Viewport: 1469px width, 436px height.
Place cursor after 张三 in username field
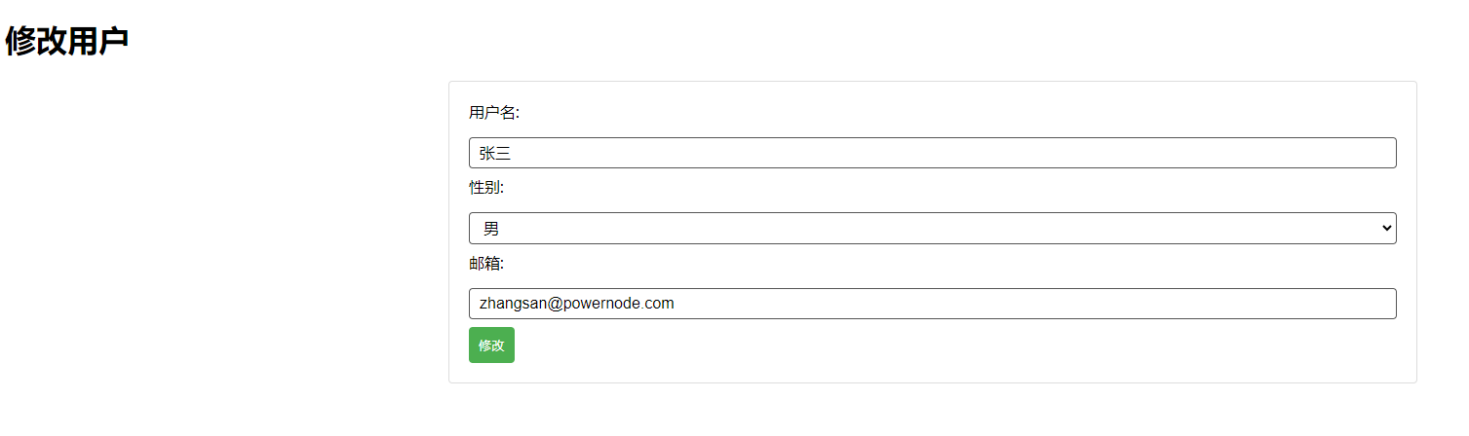tap(514, 153)
